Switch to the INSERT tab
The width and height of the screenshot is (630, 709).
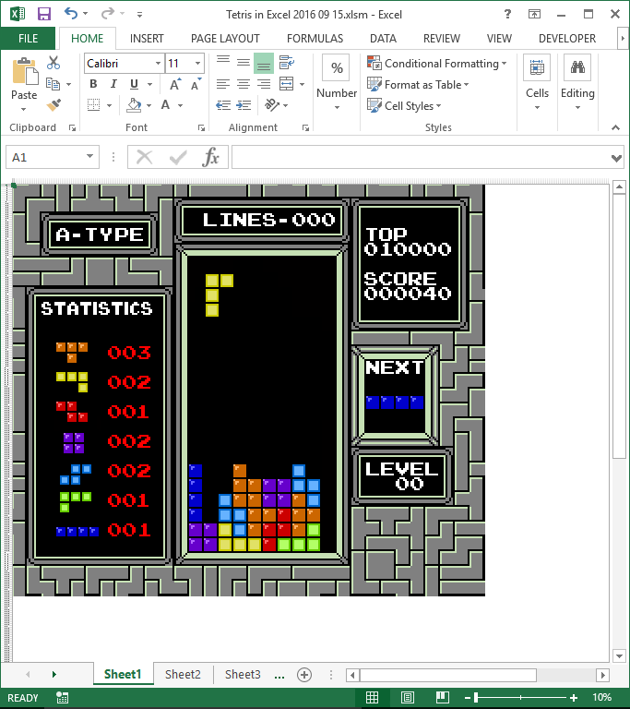coord(147,39)
